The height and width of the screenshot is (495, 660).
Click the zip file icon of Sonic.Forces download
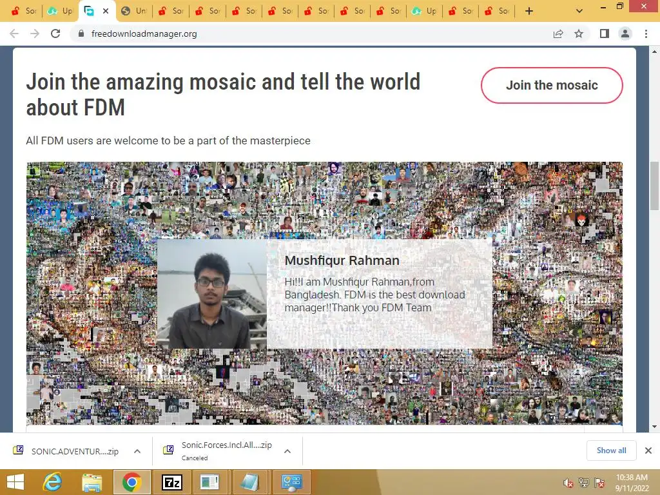(x=168, y=450)
